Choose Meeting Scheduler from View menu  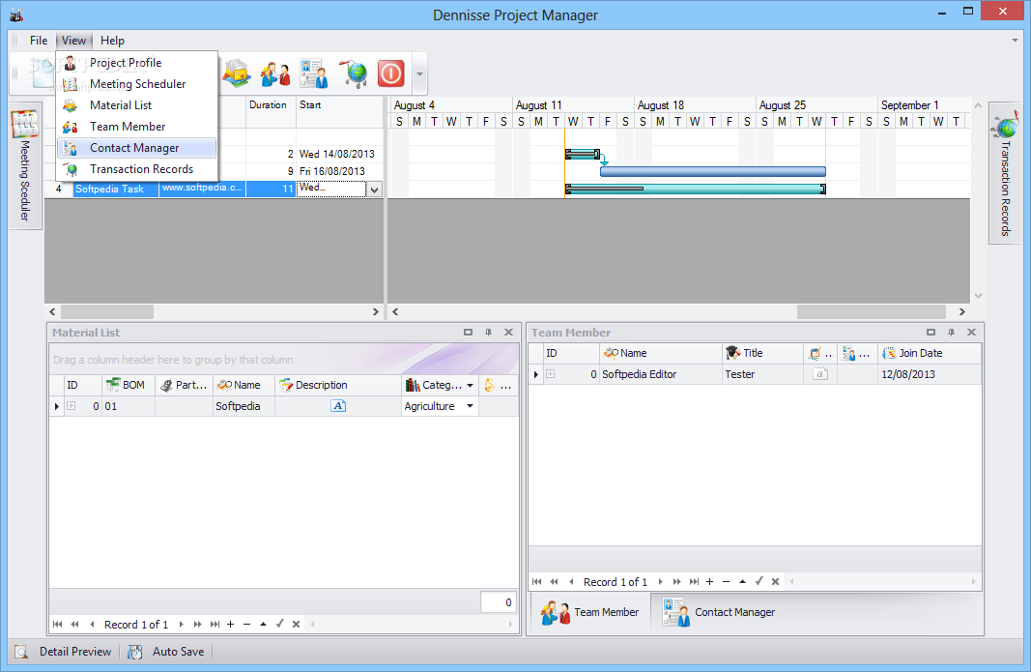(x=137, y=83)
